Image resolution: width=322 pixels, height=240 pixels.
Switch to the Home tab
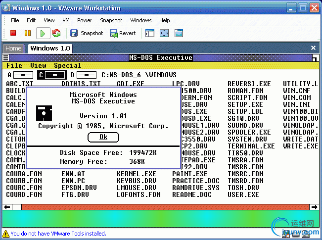click(x=13, y=48)
